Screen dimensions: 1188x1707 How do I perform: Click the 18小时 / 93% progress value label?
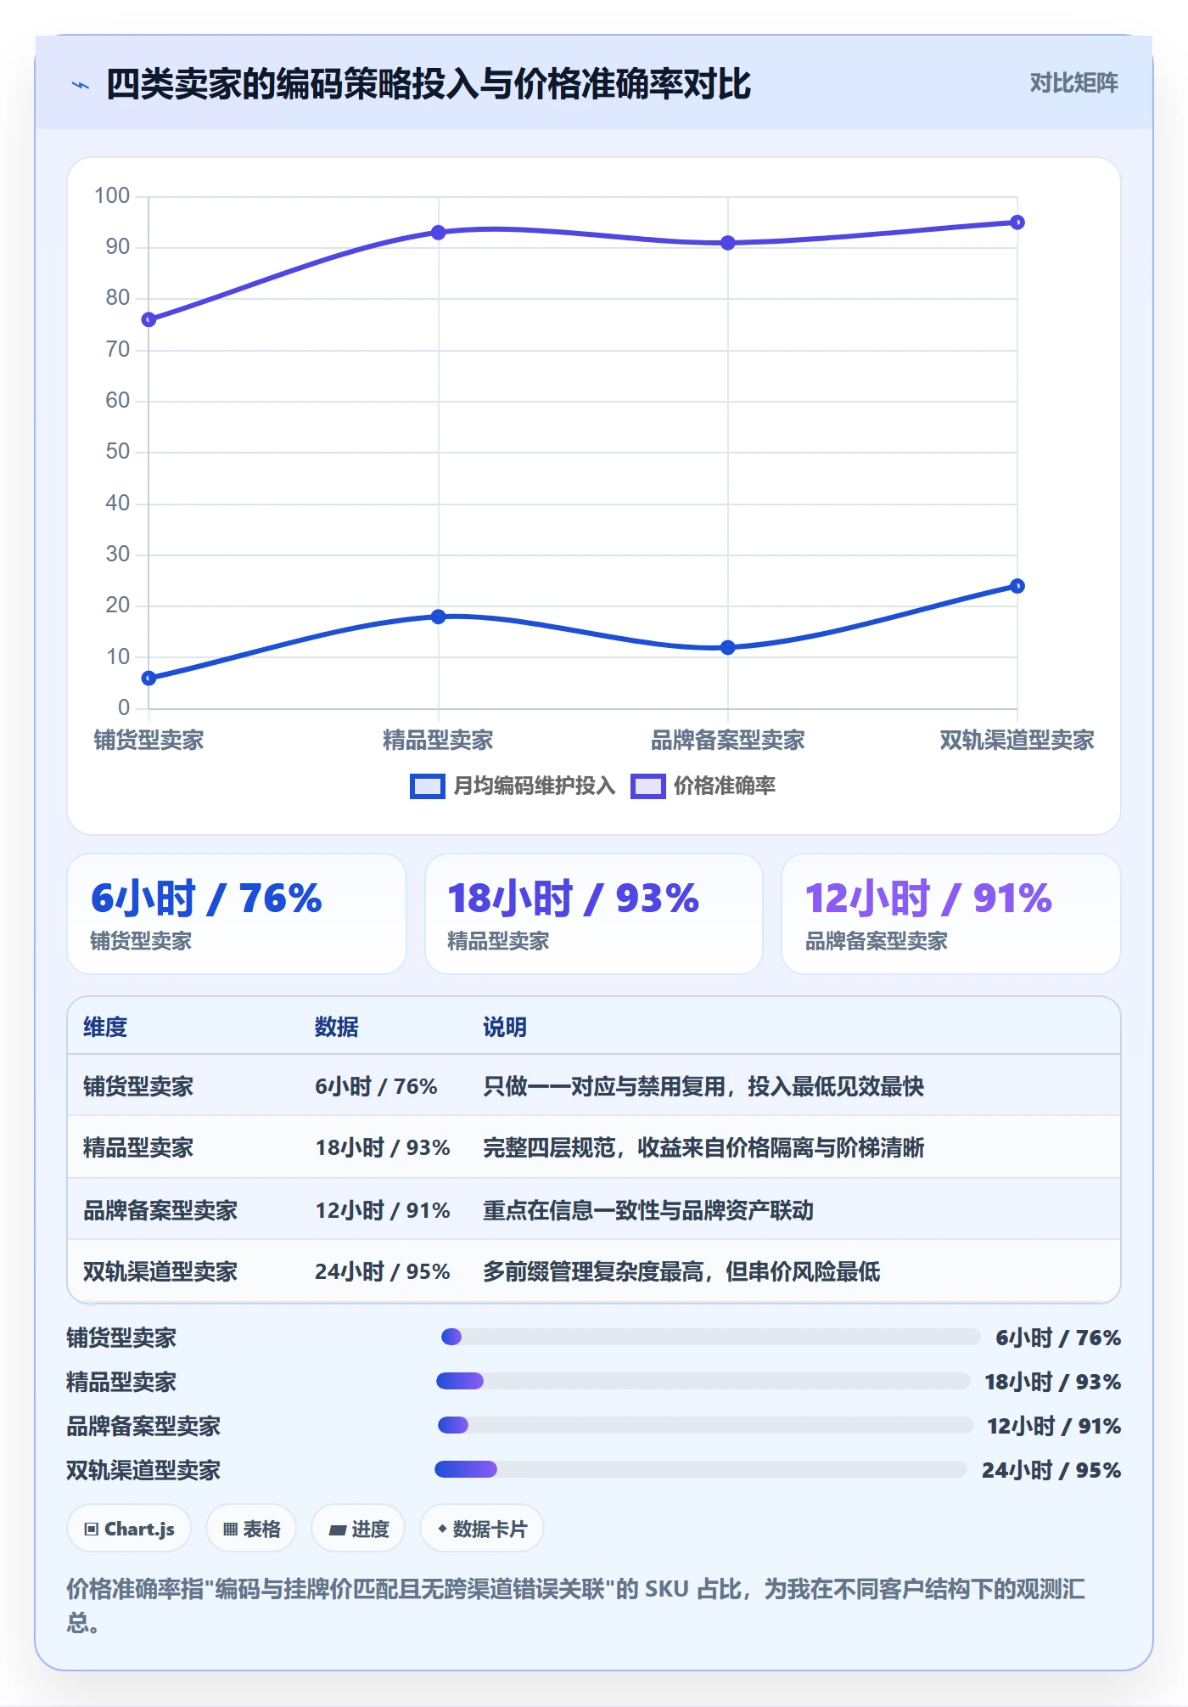pos(1052,1382)
